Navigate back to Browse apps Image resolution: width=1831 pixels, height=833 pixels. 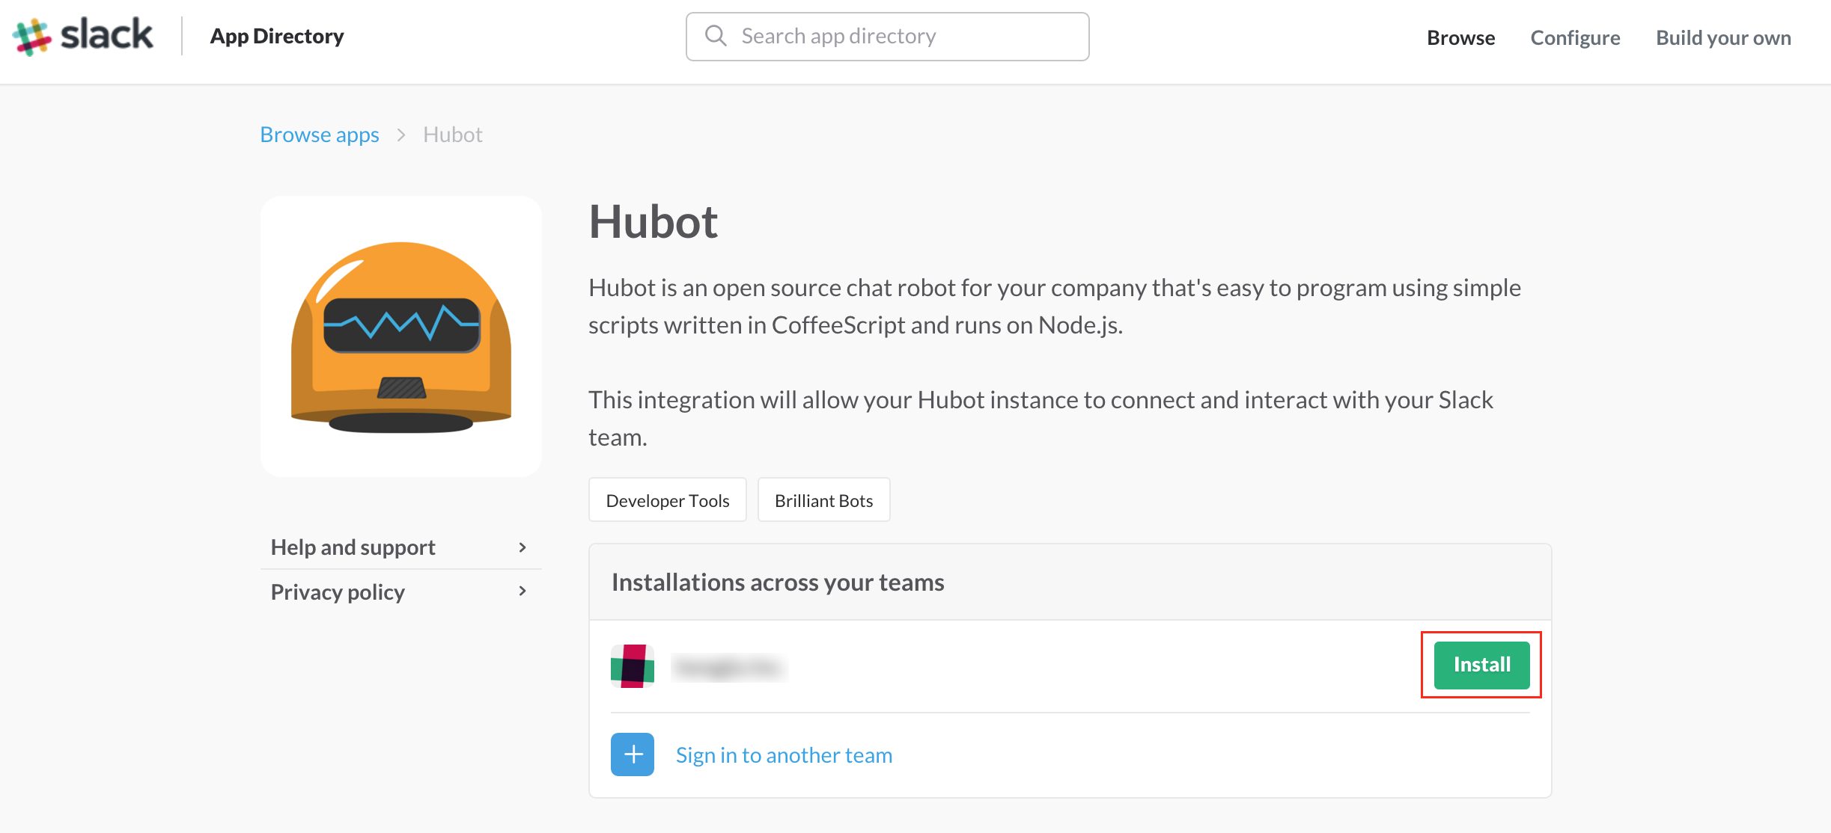coord(320,135)
